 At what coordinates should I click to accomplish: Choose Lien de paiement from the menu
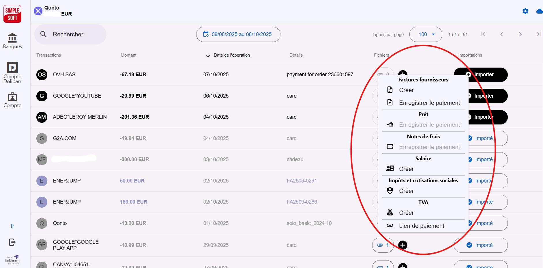coord(422,226)
